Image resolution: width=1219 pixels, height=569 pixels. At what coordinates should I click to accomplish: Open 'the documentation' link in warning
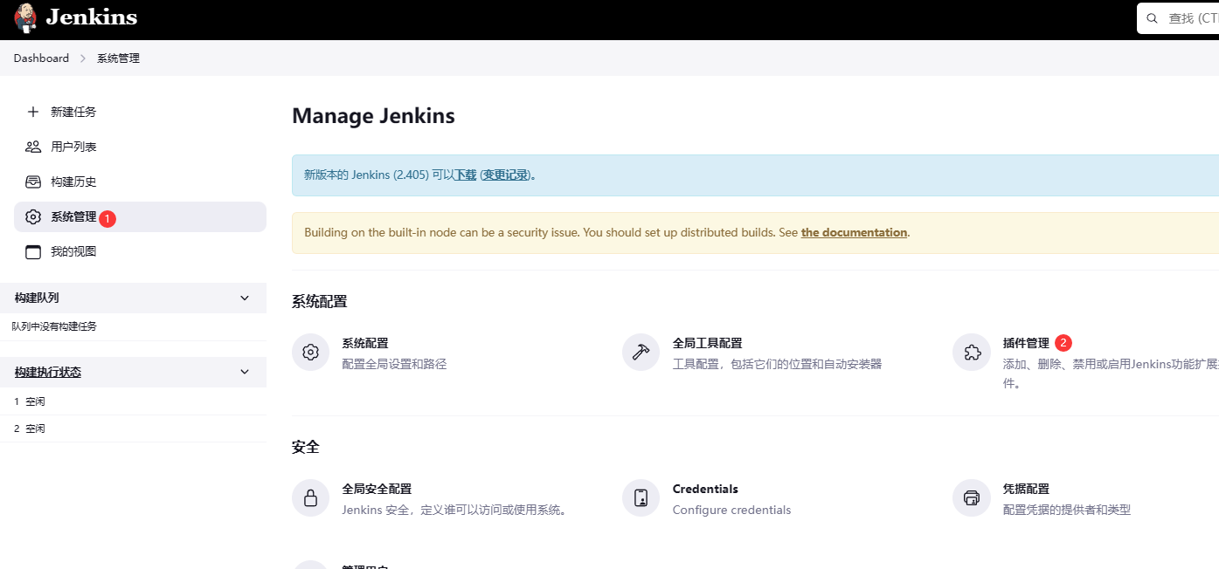pos(854,232)
